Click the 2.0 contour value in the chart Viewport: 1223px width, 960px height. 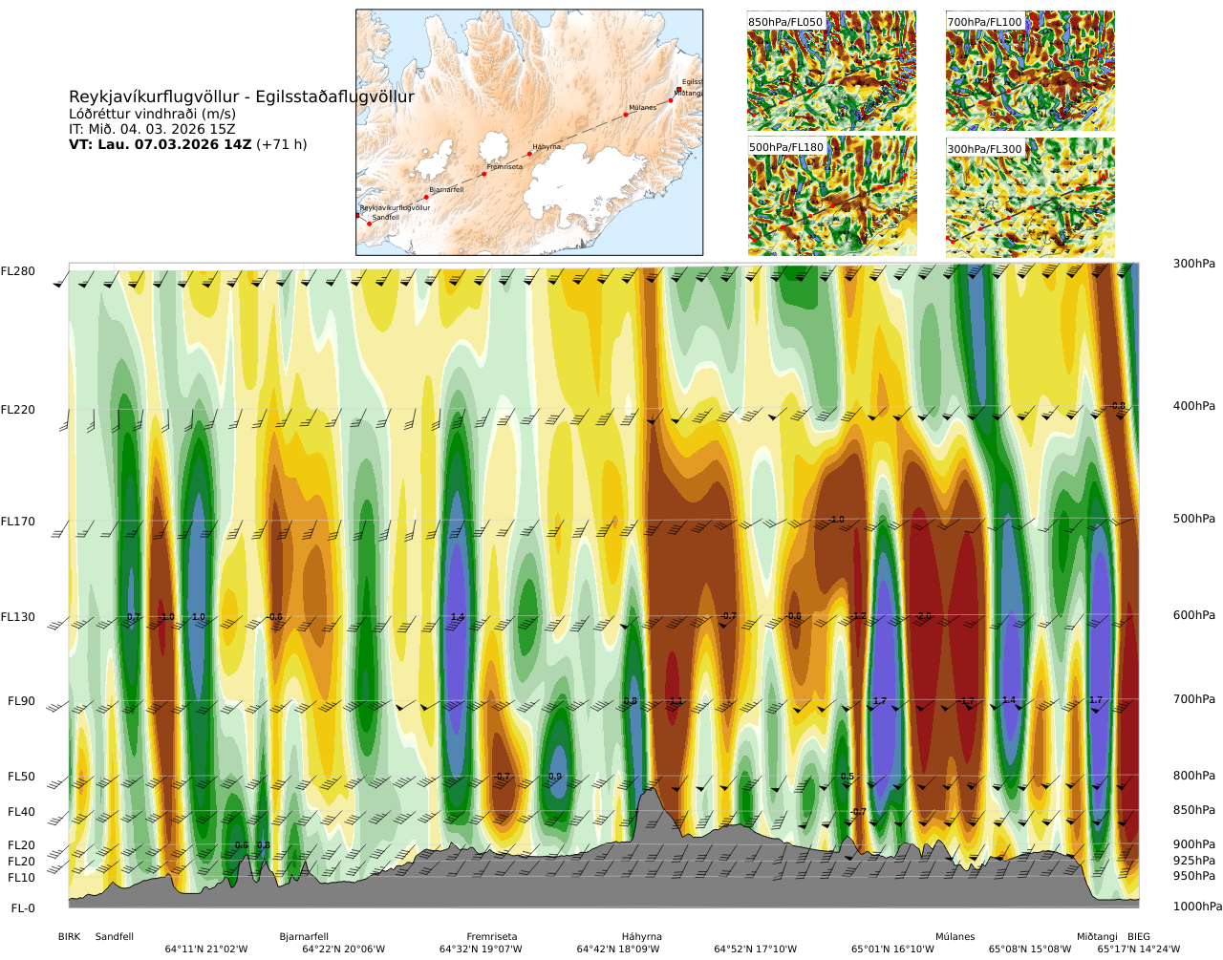click(x=924, y=617)
